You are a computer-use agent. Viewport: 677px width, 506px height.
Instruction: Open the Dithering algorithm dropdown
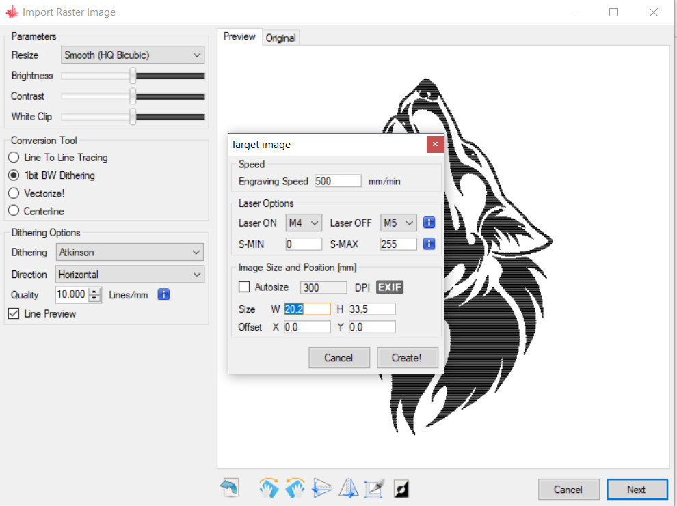(x=130, y=252)
